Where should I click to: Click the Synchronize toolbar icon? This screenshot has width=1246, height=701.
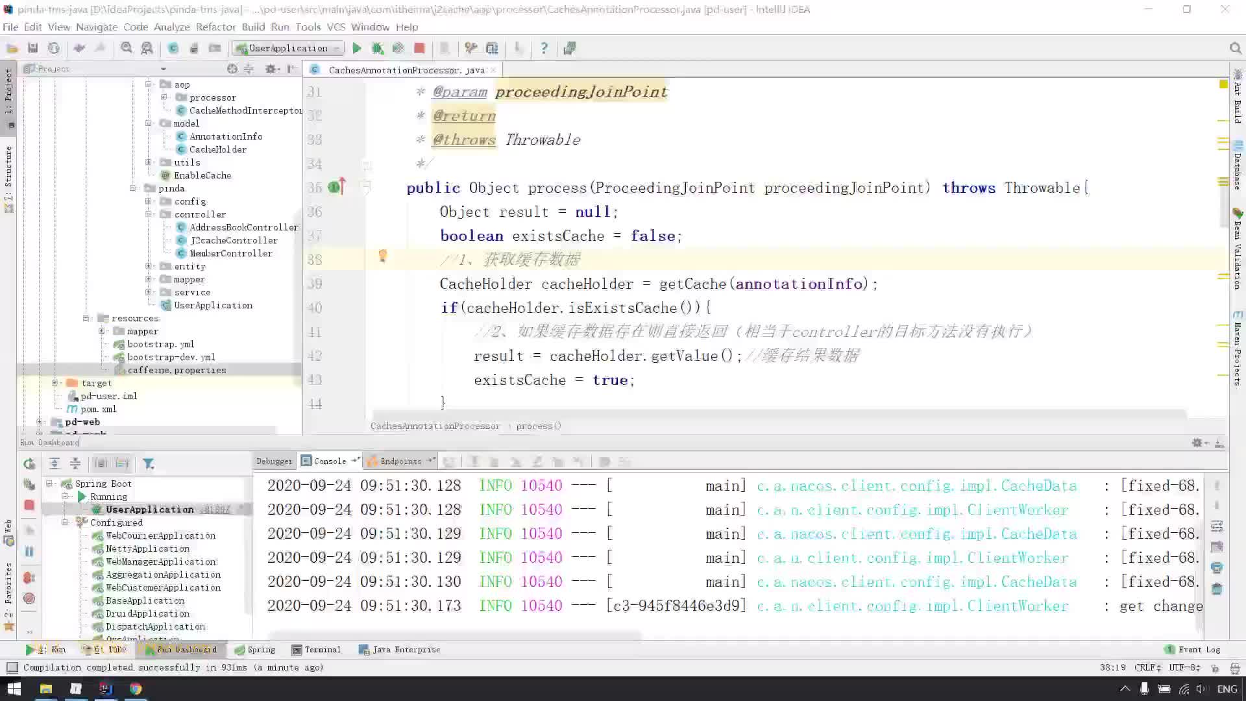pyautogui.click(x=54, y=48)
